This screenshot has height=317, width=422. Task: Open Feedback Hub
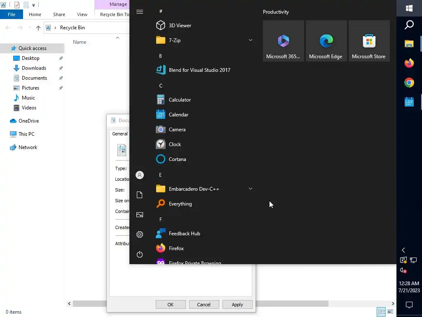tap(204, 234)
